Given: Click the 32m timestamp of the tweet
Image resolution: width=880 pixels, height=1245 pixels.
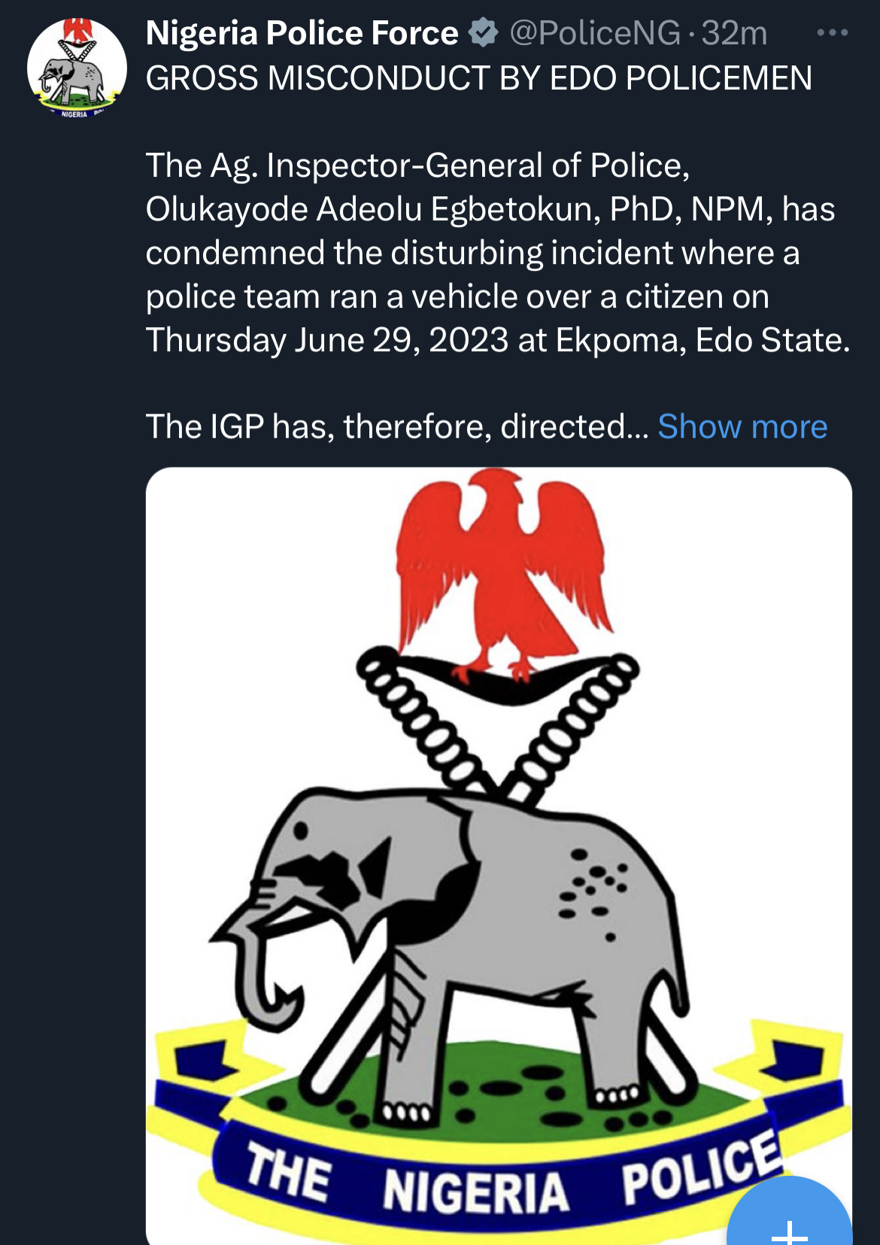Looking at the screenshot, I should point(734,33).
